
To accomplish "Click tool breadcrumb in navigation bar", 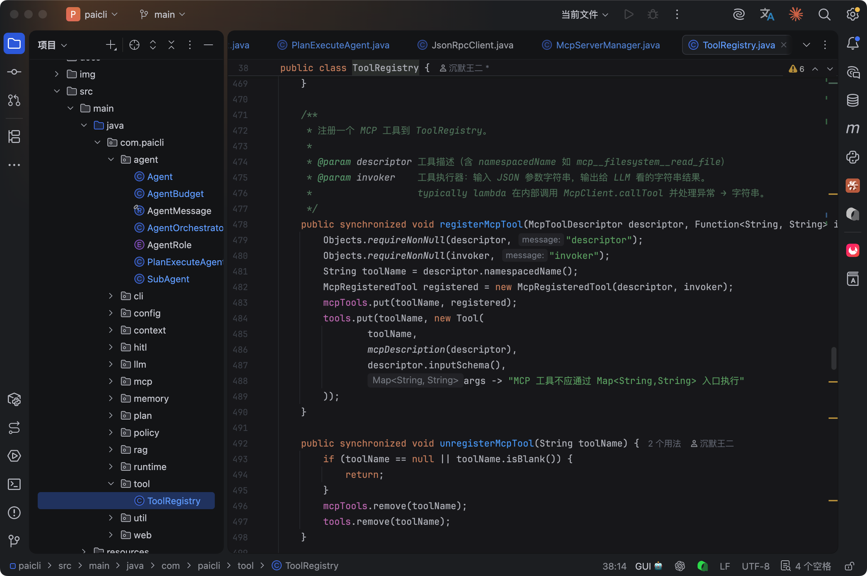I will 245,565.
